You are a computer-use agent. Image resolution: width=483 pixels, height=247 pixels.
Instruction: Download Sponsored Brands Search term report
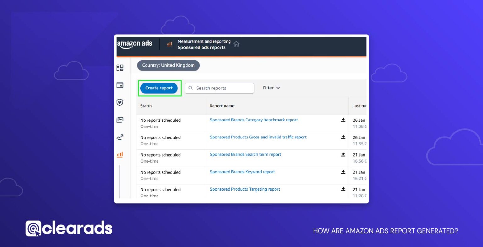tap(343, 154)
